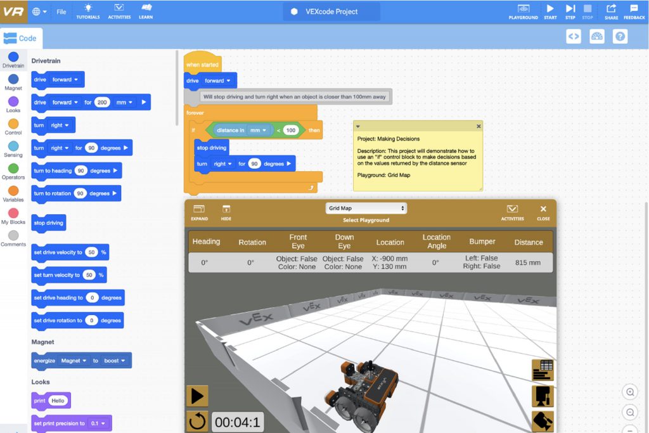Screen dimensions: 649x433
Task: Select the Comments block category
Action: (13, 239)
